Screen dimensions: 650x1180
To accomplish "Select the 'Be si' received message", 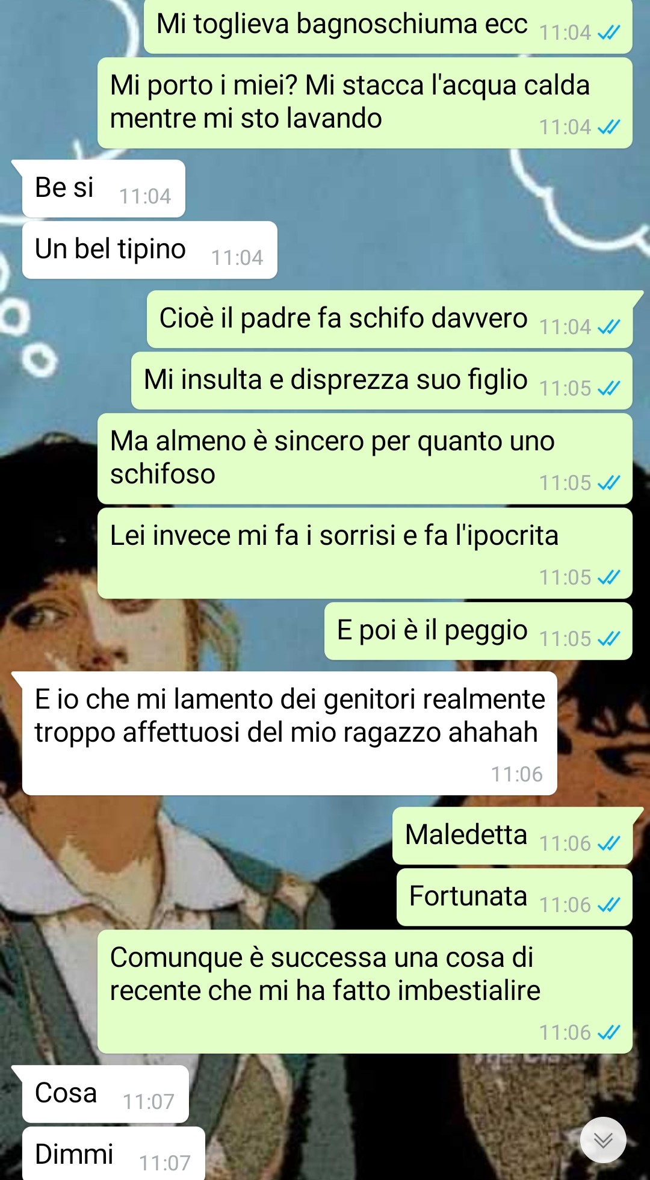I will tap(104, 188).
